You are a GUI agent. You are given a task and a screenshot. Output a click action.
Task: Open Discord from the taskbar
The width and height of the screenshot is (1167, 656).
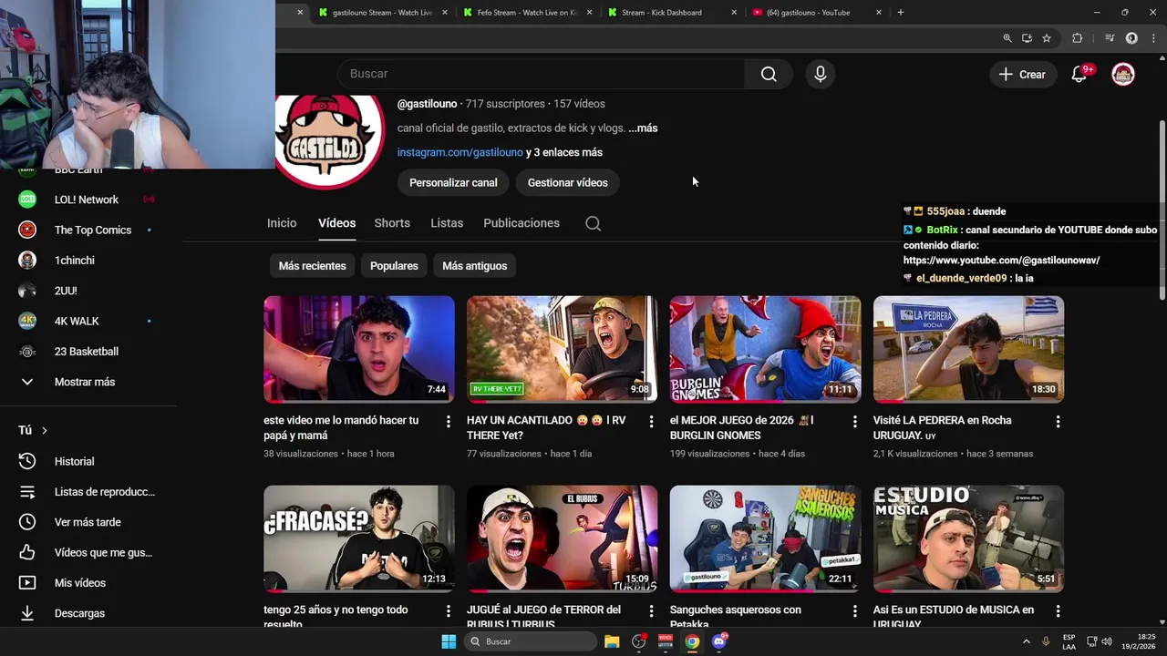tap(719, 641)
